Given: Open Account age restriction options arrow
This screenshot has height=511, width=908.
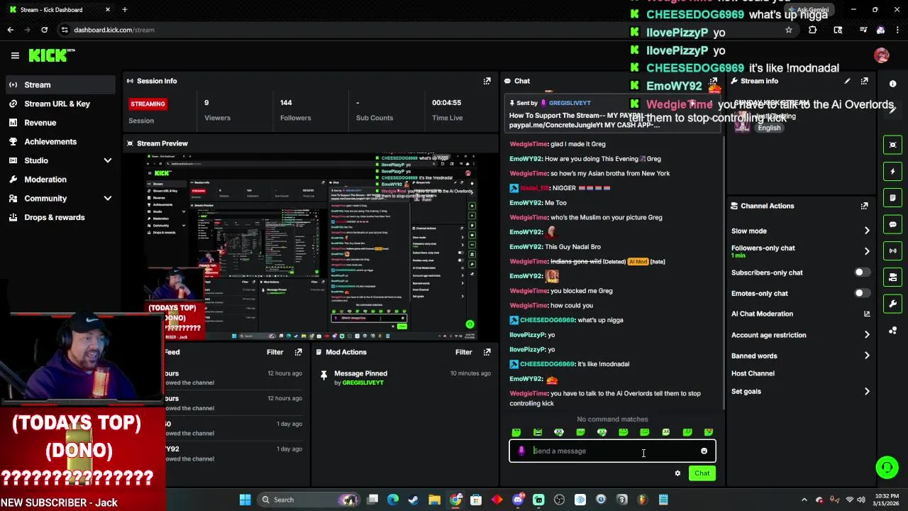Looking at the screenshot, I should (x=866, y=335).
